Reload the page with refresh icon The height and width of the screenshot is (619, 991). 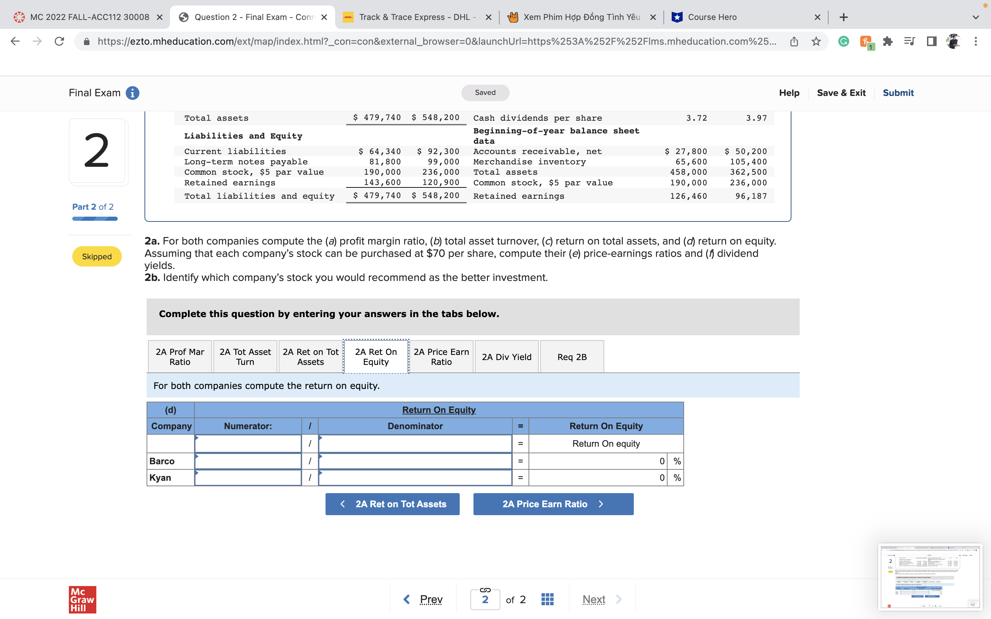coord(60,41)
